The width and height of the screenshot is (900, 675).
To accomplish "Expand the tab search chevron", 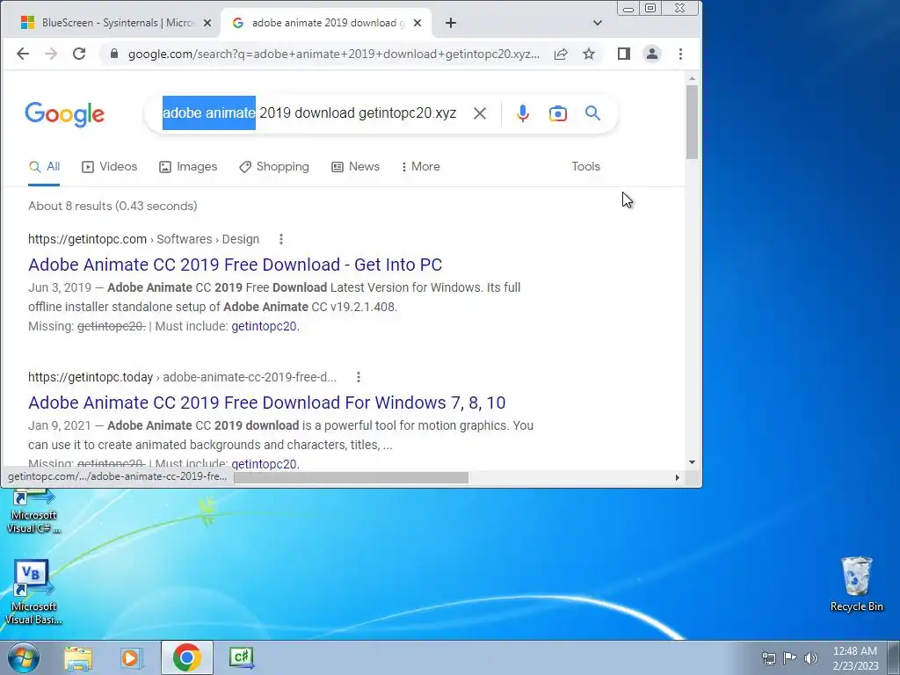I will pyautogui.click(x=598, y=23).
